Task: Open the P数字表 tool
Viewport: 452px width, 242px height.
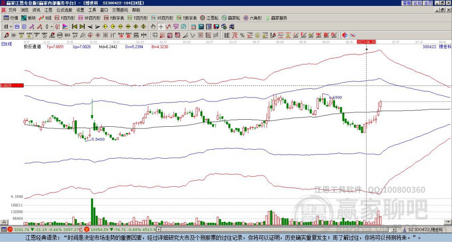Action: click(x=114, y=18)
